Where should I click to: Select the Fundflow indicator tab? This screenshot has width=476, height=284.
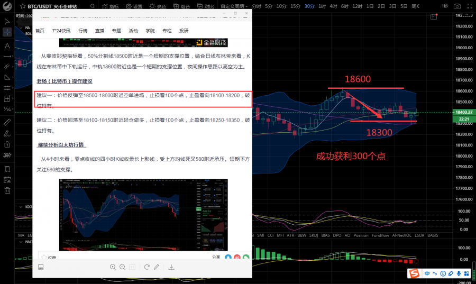[380, 235]
